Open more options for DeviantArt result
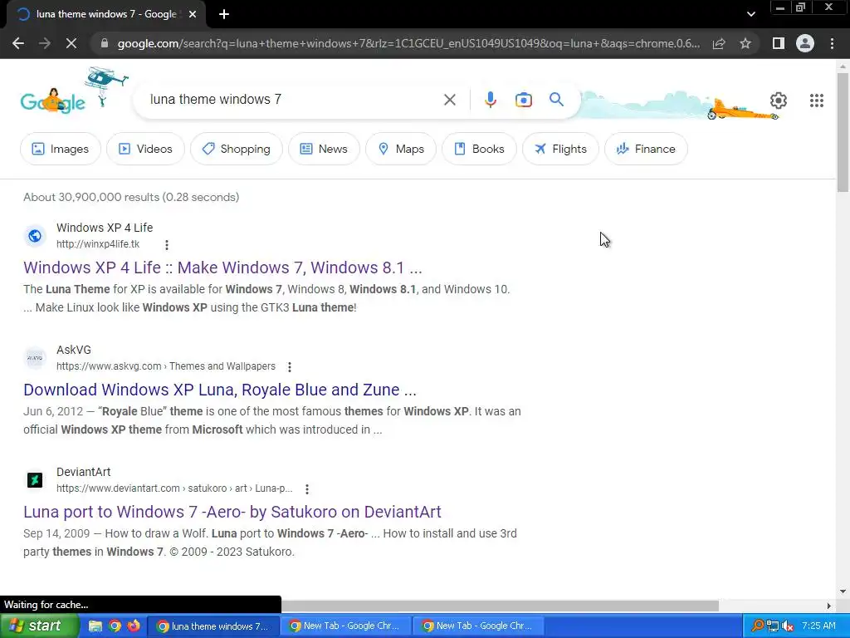Viewport: 850px width, 638px height. (x=307, y=489)
